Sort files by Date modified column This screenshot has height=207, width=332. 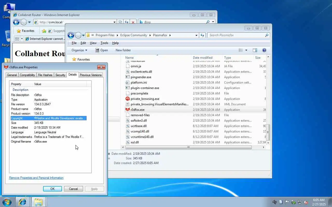tap(207, 58)
